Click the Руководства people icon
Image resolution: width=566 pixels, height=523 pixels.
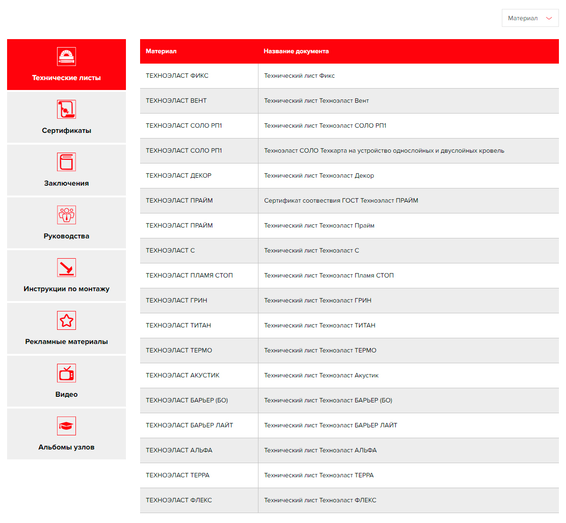(67, 215)
